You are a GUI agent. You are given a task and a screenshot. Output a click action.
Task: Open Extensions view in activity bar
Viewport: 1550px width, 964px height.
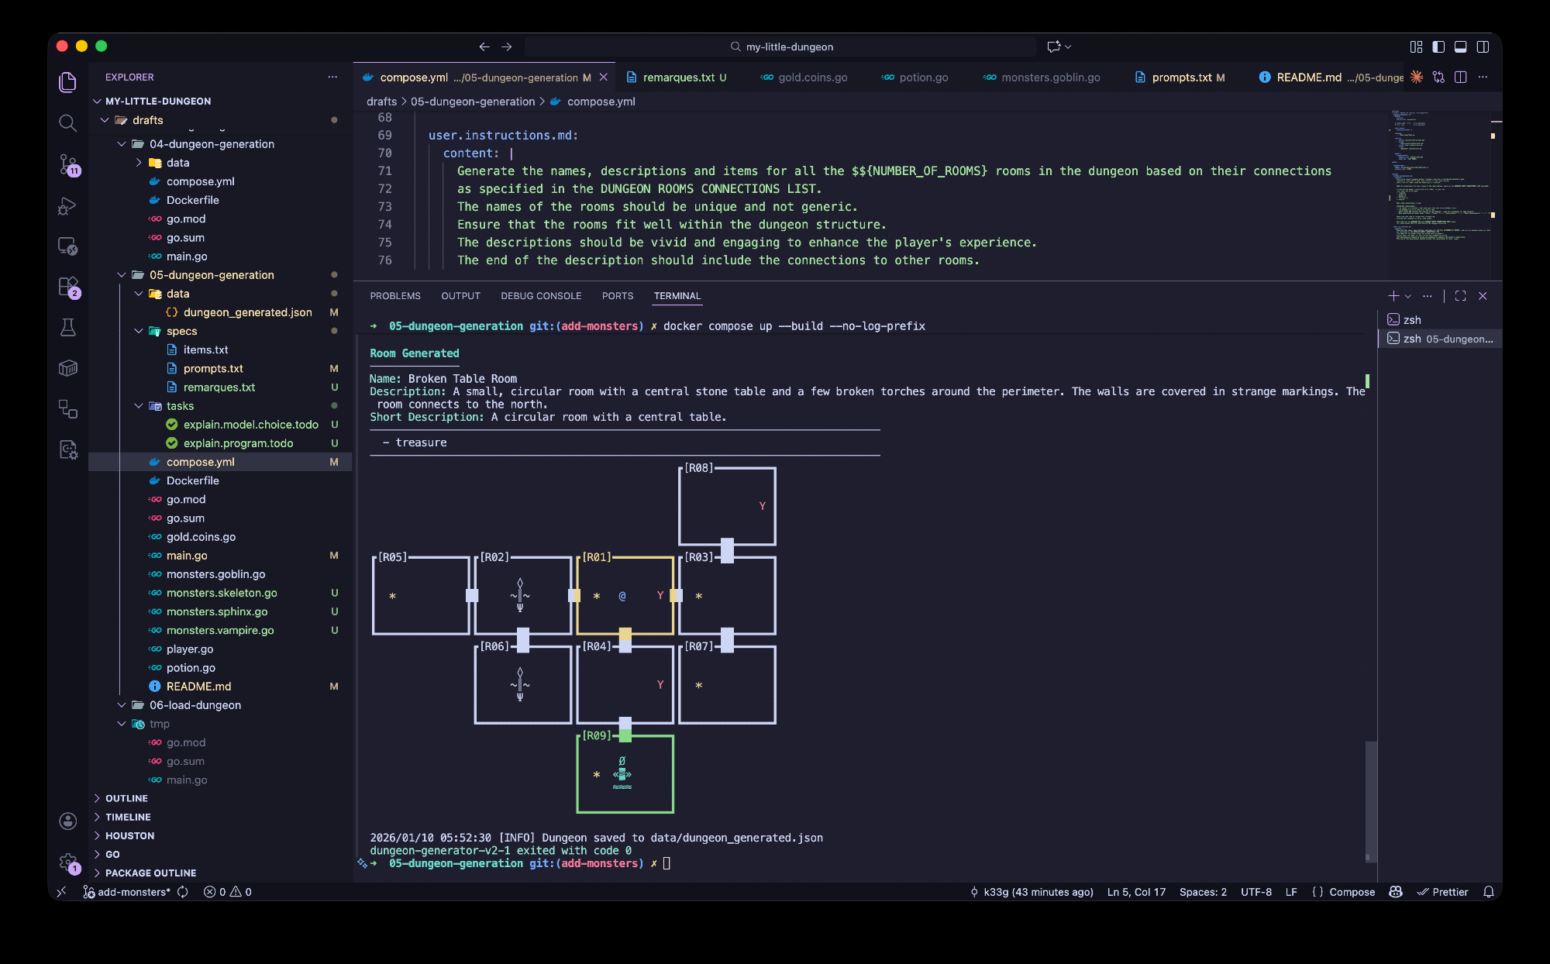[68, 287]
